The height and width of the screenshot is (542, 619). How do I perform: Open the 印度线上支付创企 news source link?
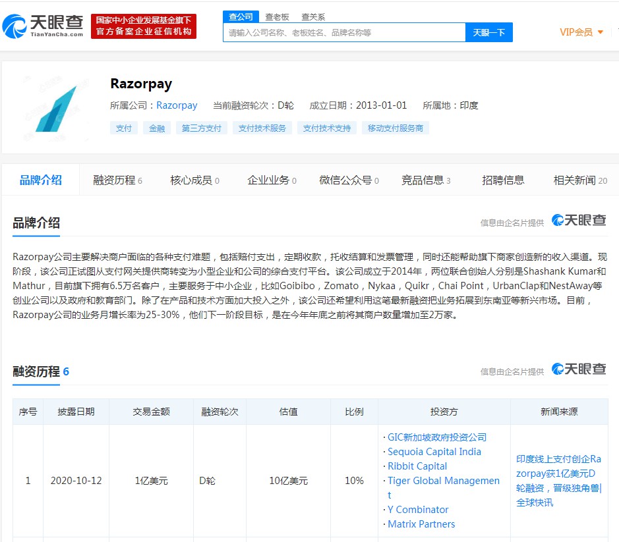coord(558,481)
